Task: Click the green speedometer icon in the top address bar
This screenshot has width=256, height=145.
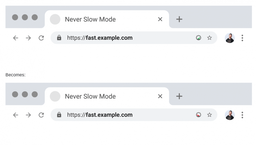Action: [199, 38]
